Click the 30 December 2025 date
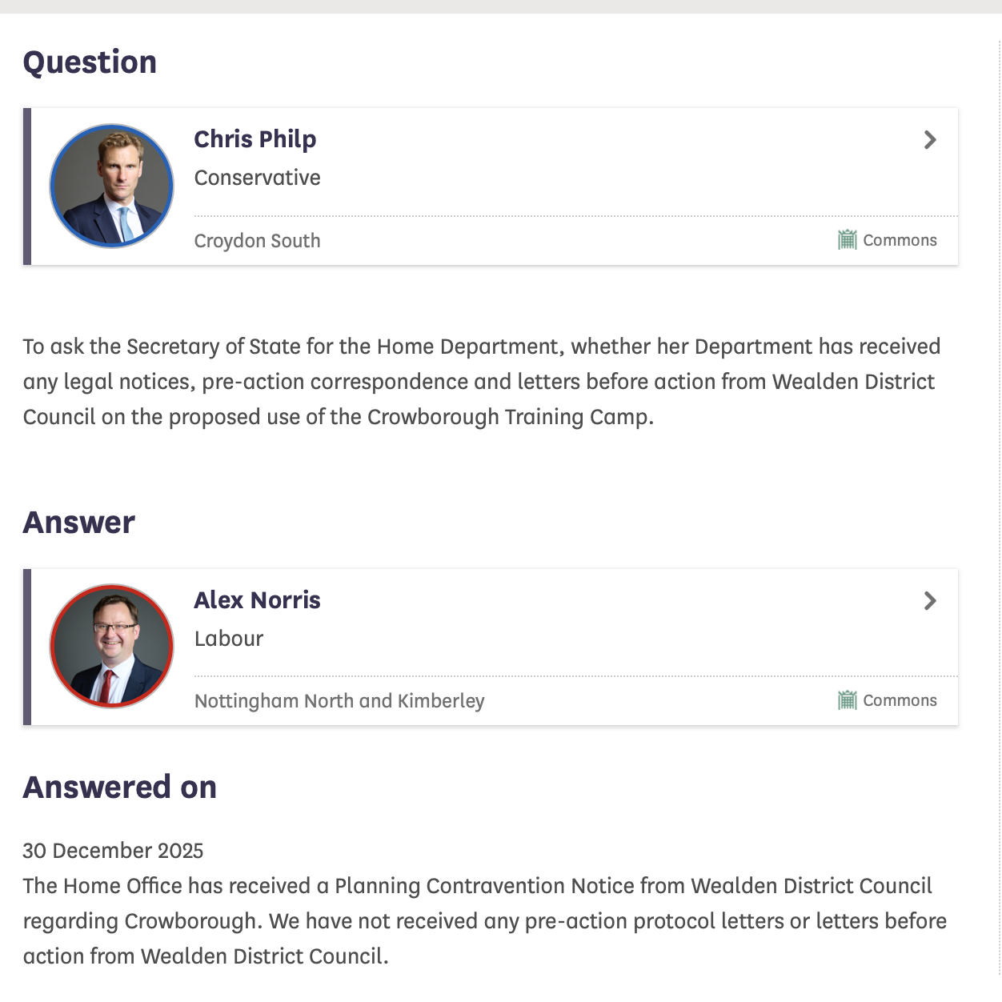The image size is (1002, 1002). pos(113,851)
